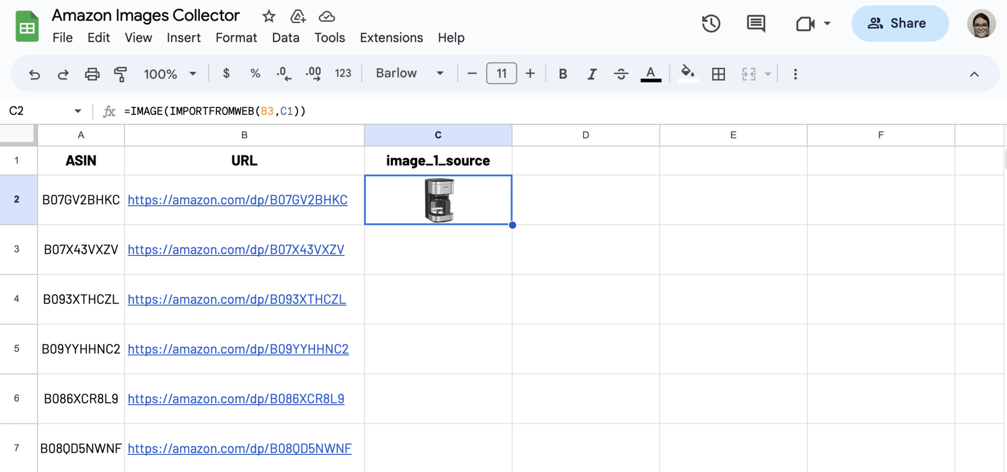1007x472 pixels.
Task: Open the Data menu
Action: 285,37
